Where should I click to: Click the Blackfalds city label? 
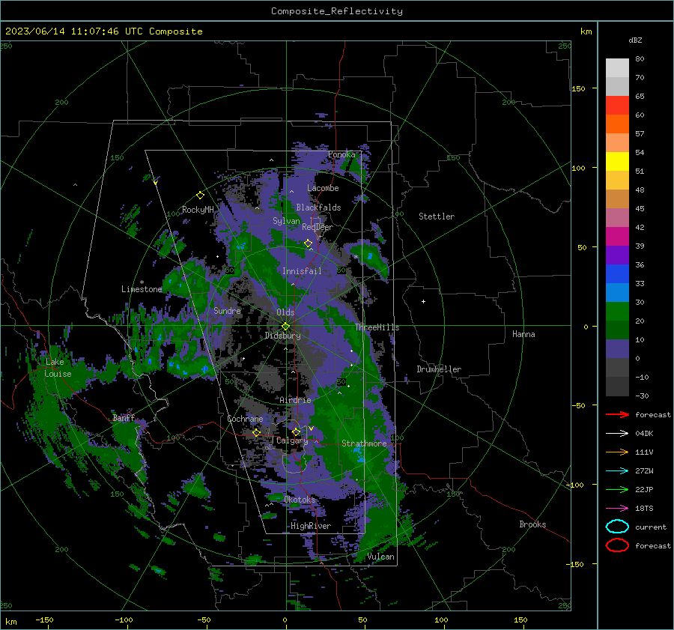click(x=318, y=208)
